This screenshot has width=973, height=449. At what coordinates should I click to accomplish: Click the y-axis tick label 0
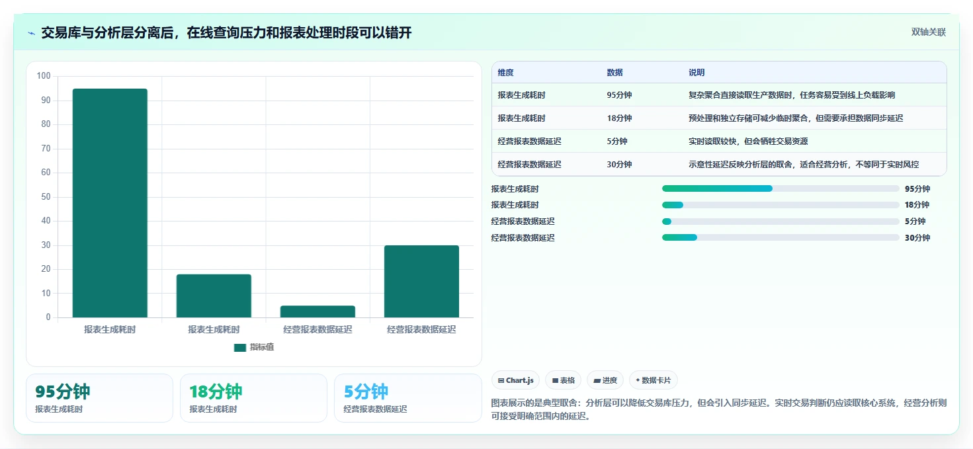48,317
